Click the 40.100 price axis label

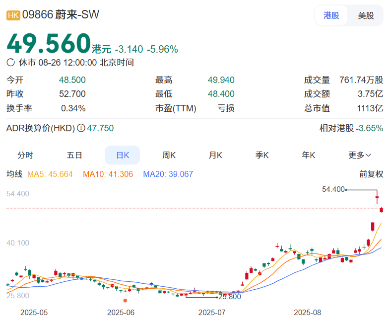tap(18, 243)
